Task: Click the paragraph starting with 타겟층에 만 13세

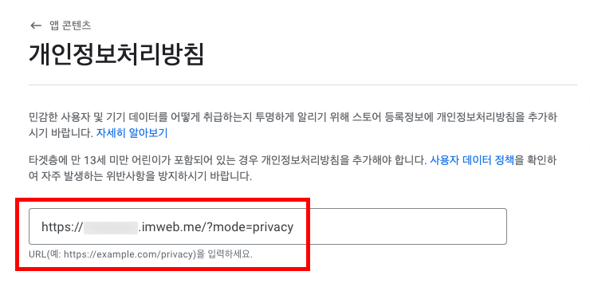Action: 293,168
